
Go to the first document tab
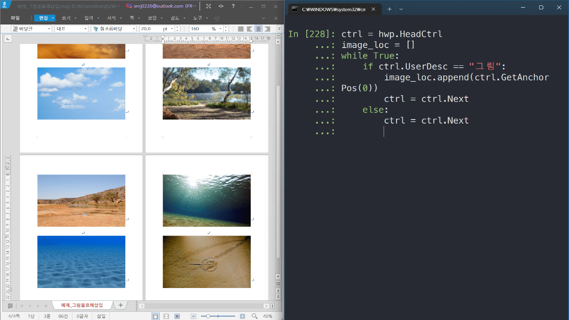coord(22,306)
